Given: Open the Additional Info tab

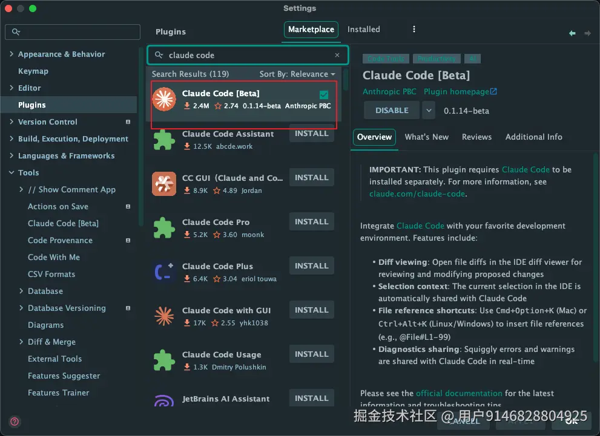Looking at the screenshot, I should click(x=534, y=137).
